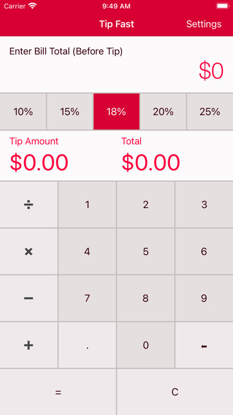The image size is (233, 415).
Task: Select the 20% tip option
Action: [163, 112]
